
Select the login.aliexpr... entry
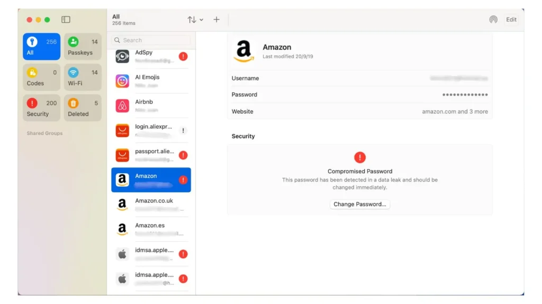pos(151,131)
